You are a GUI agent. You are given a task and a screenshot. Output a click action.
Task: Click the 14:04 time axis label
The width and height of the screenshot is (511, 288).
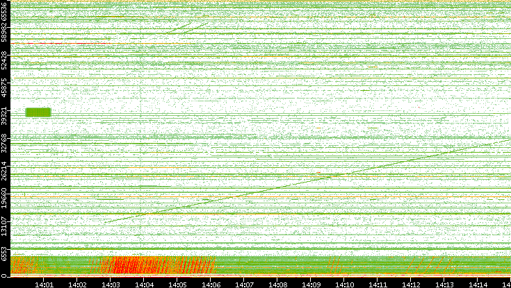(x=144, y=285)
